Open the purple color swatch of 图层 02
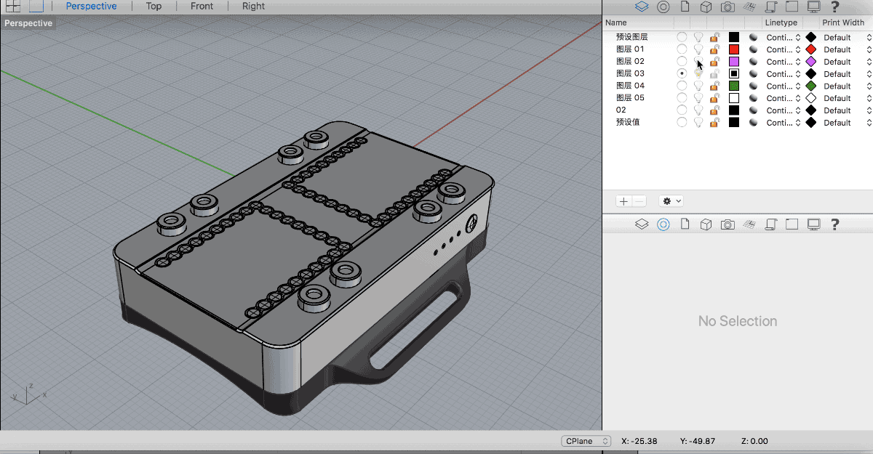The width and height of the screenshot is (873, 454). click(734, 62)
